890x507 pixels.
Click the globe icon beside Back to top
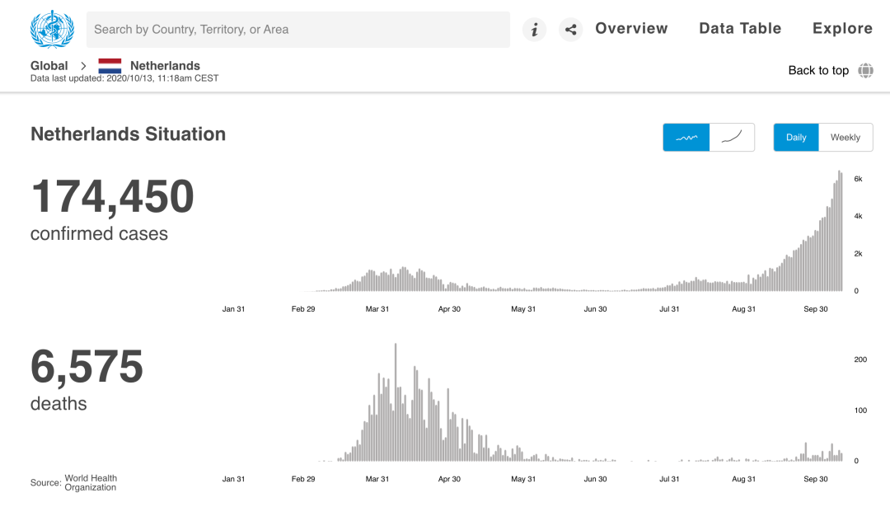(x=865, y=70)
